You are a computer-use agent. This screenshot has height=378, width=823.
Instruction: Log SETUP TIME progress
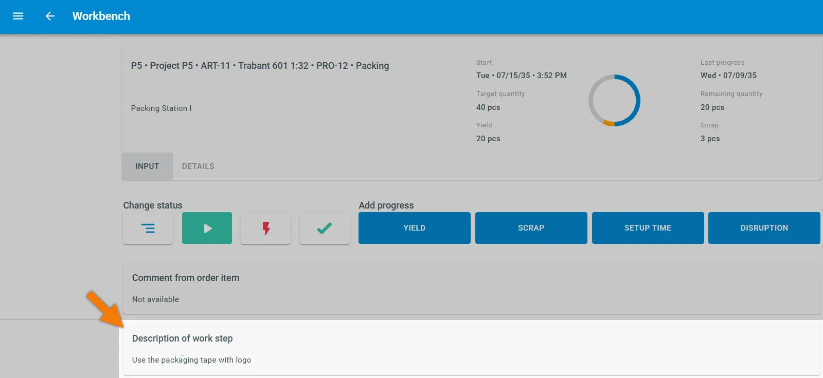coord(648,228)
